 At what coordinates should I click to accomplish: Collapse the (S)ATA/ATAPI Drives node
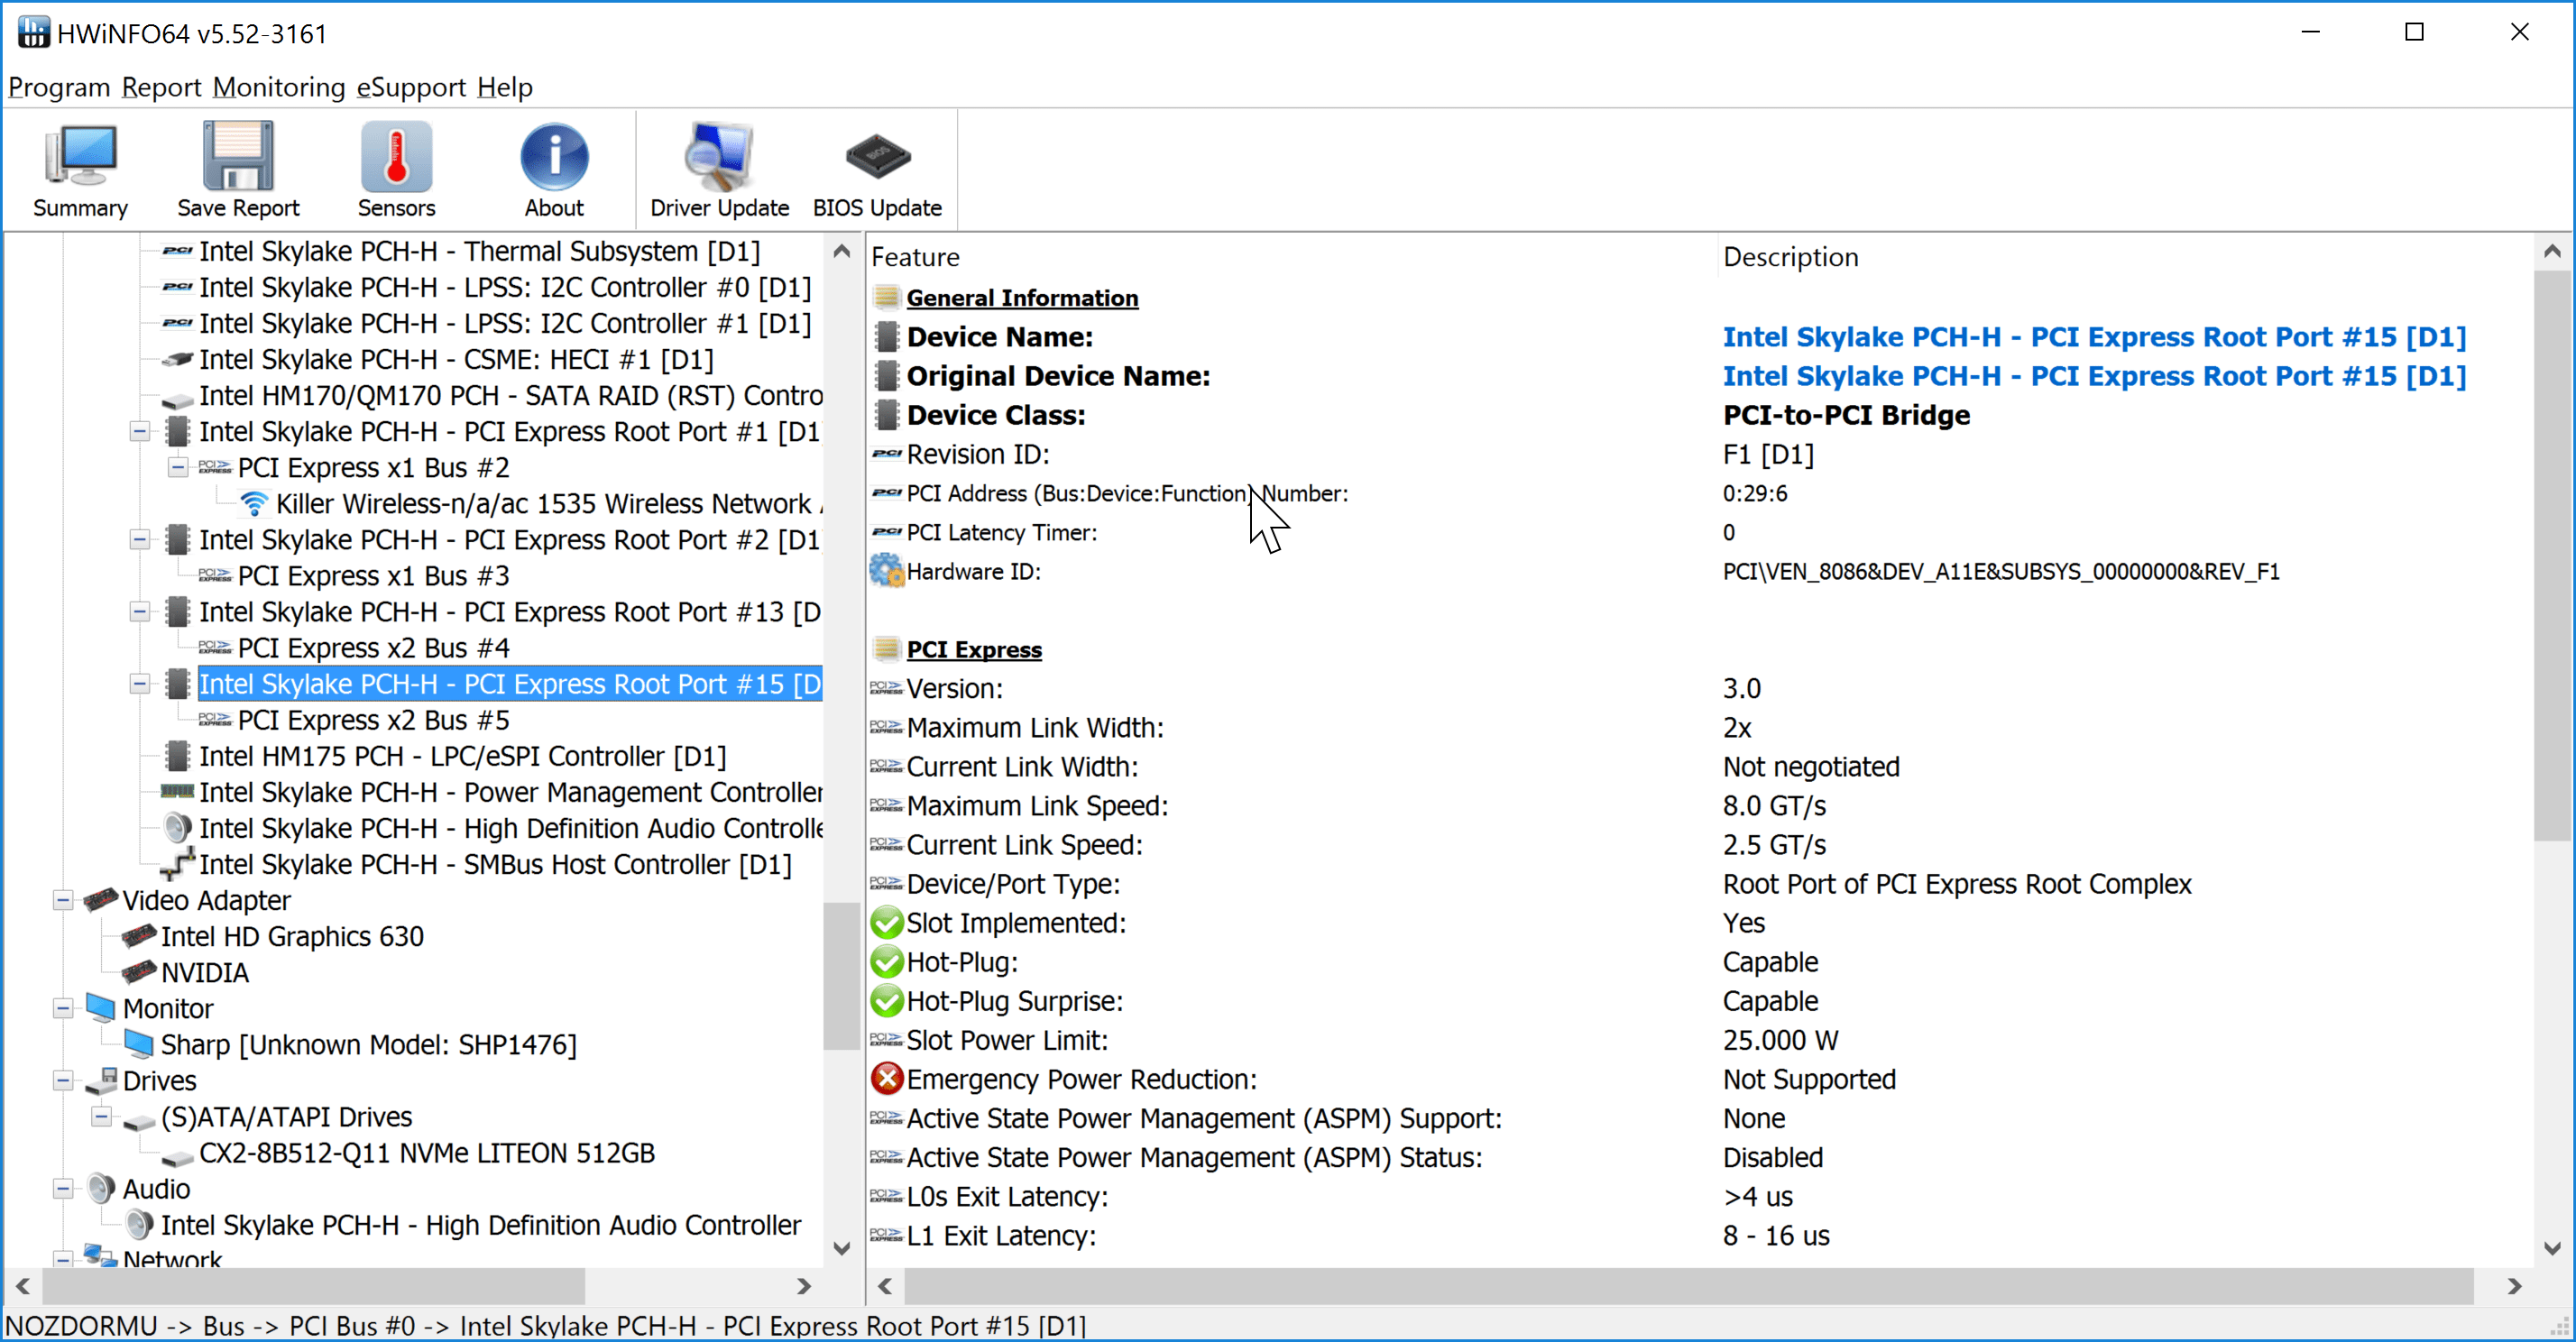[x=101, y=1117]
